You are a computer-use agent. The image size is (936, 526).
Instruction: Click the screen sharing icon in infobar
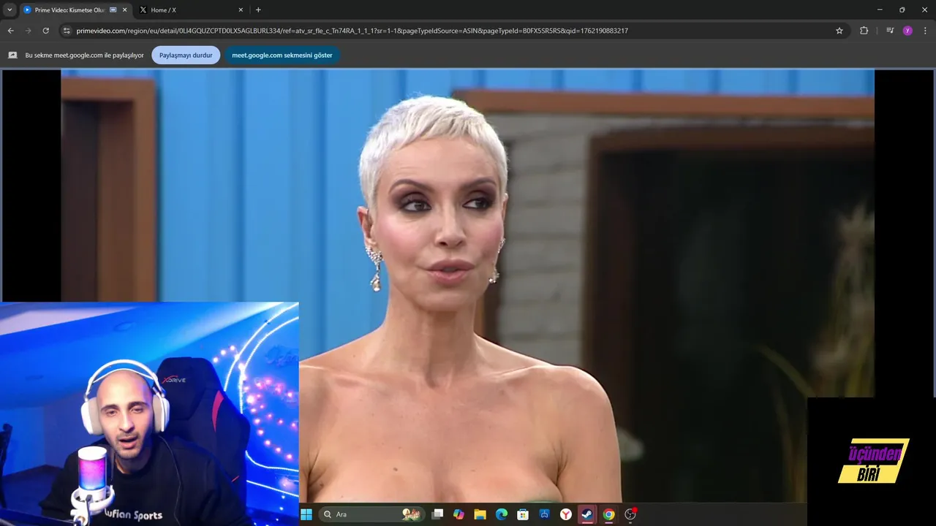tap(12, 55)
